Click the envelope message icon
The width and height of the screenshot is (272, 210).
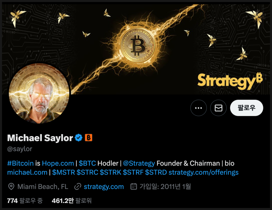[219, 108]
